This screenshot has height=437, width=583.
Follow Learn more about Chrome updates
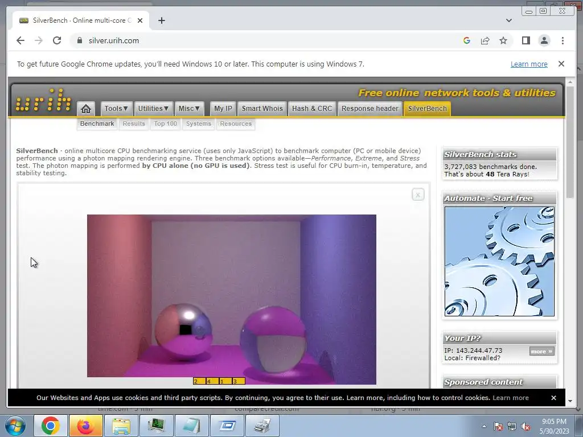point(529,64)
